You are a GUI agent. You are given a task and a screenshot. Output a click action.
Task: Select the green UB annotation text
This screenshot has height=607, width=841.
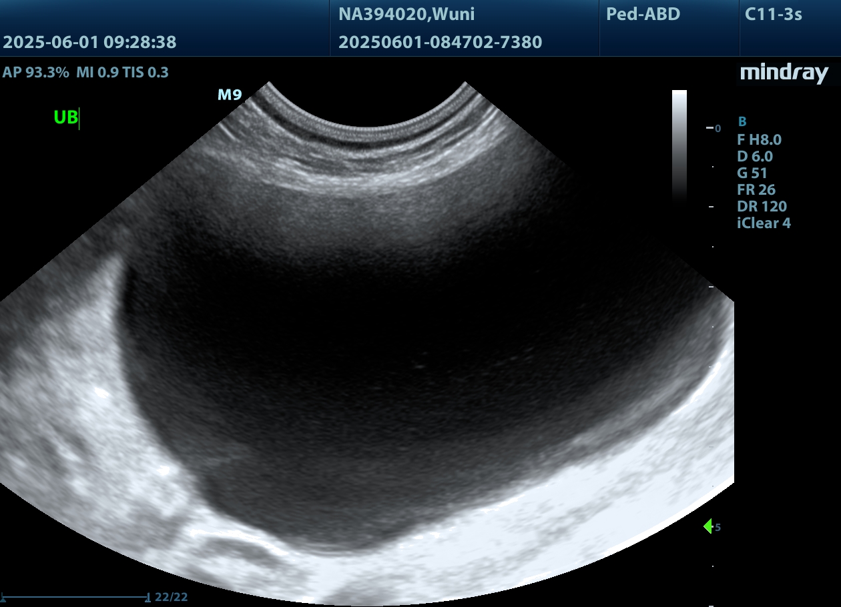click(65, 118)
